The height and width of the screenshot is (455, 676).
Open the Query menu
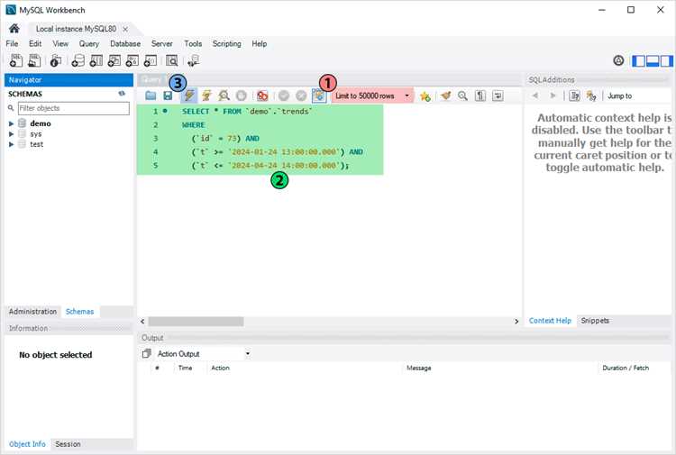pos(89,43)
